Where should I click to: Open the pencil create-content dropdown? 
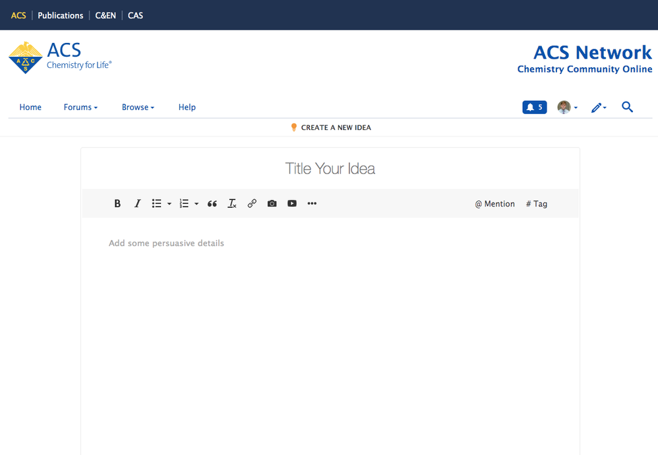click(599, 107)
